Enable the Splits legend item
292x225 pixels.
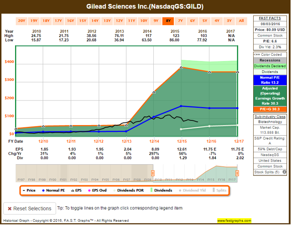219,190
